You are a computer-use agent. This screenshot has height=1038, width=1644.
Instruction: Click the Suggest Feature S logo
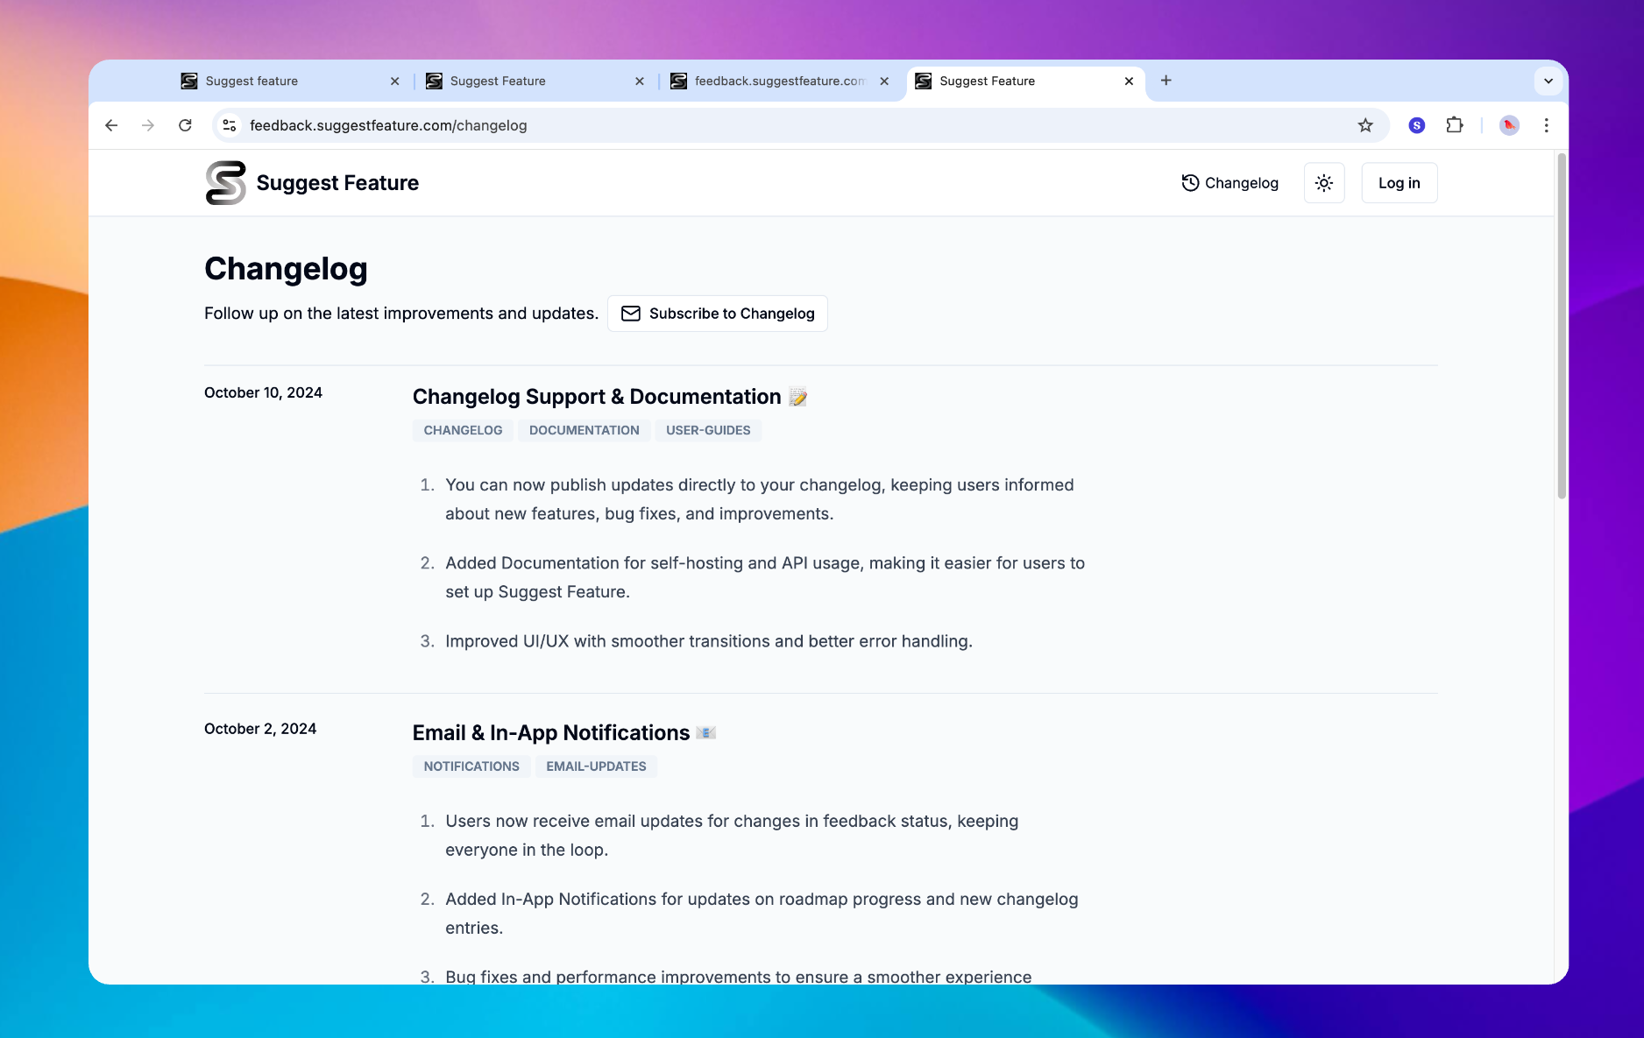point(225,183)
